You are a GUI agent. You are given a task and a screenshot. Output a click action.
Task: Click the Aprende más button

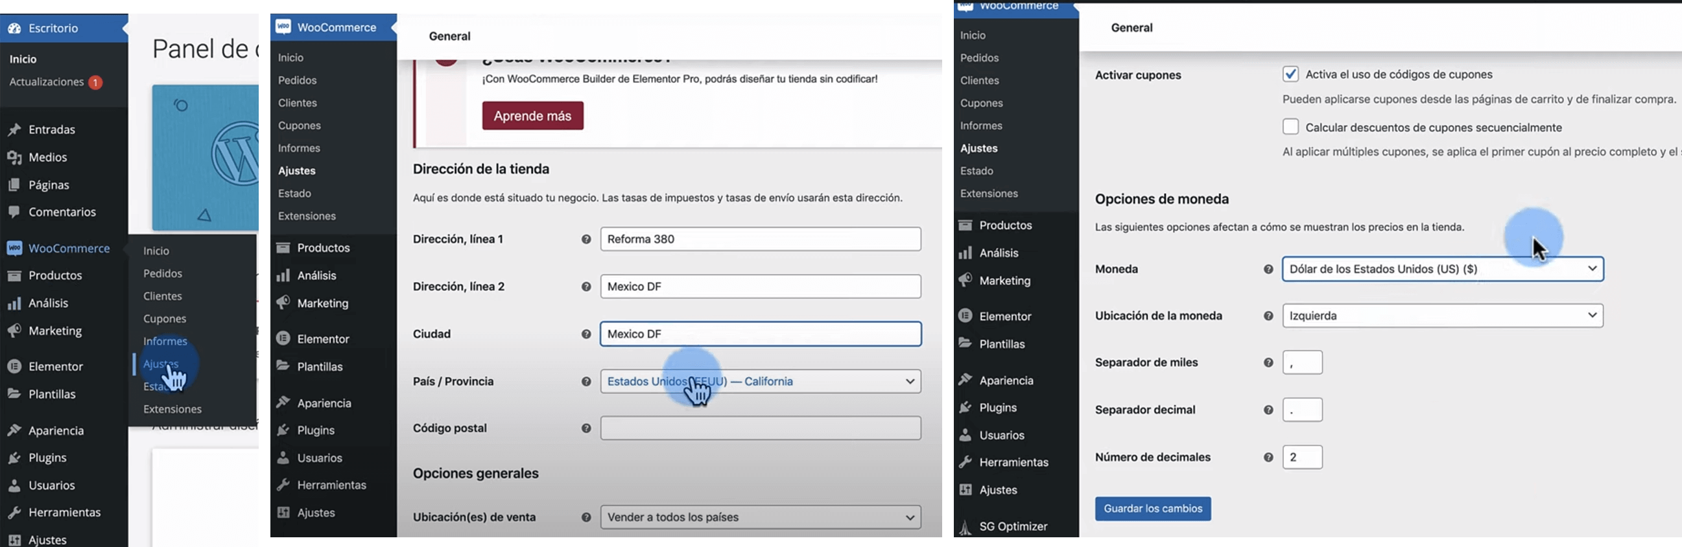(x=532, y=115)
